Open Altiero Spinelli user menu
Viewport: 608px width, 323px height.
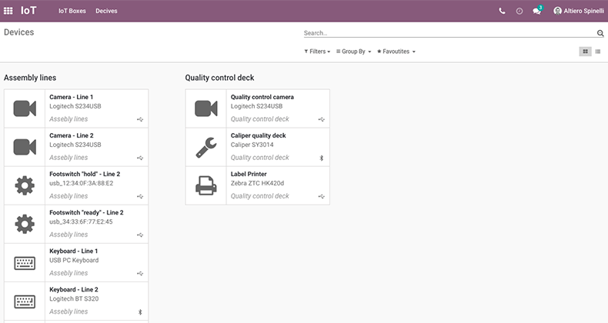pyautogui.click(x=579, y=11)
